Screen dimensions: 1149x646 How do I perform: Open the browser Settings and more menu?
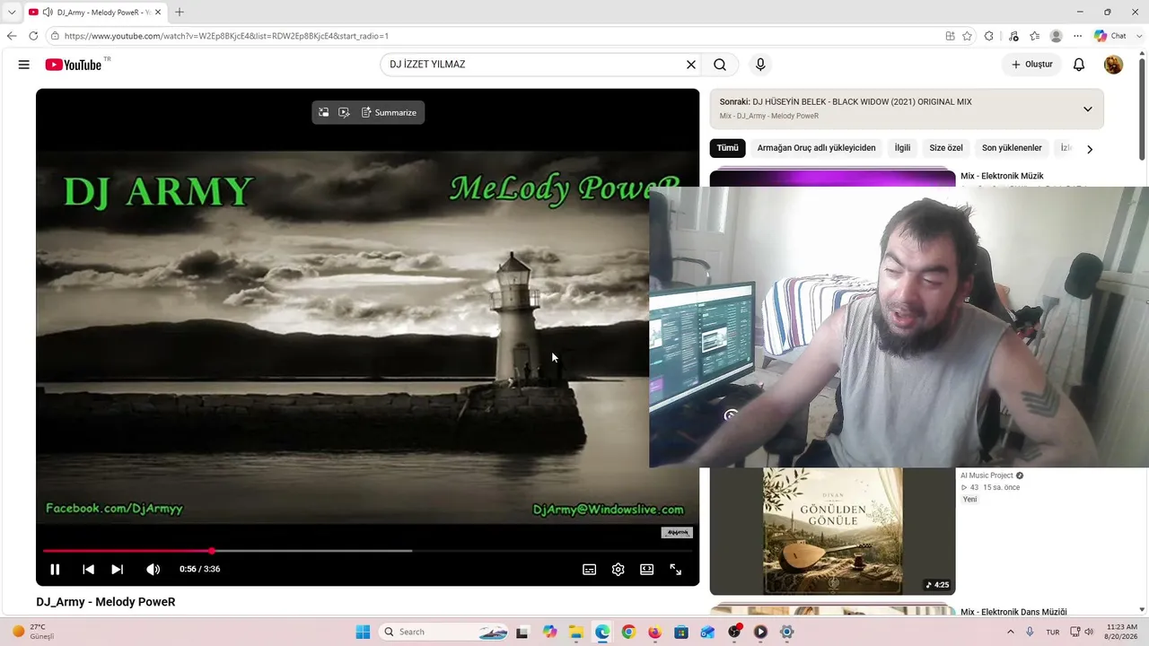pyautogui.click(x=1078, y=36)
